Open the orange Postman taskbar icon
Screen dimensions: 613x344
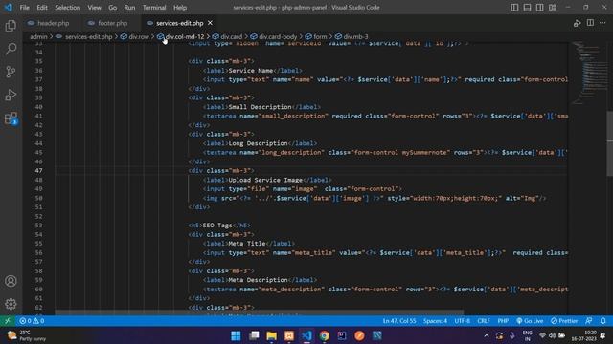(359, 335)
